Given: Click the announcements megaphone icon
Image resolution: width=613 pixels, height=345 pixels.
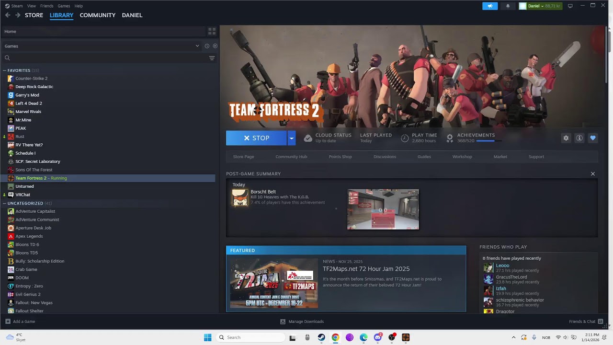Looking at the screenshot, I should pos(490,6).
